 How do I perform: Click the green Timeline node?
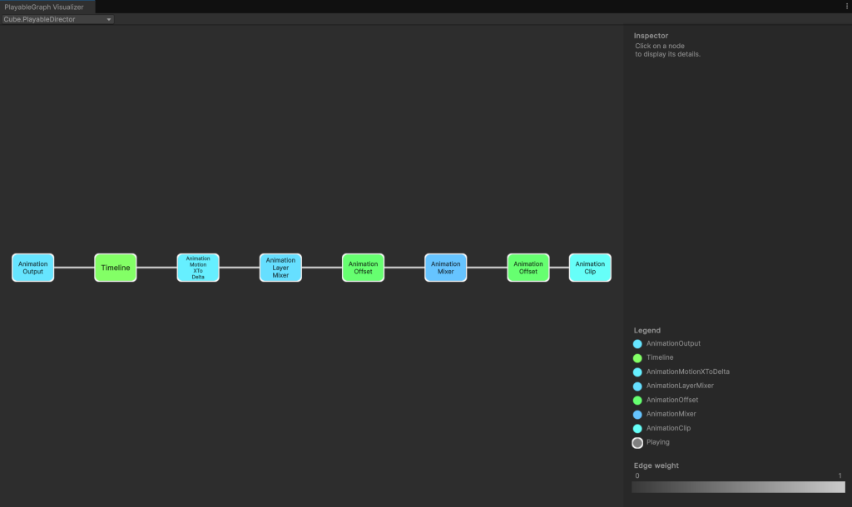[x=116, y=268]
